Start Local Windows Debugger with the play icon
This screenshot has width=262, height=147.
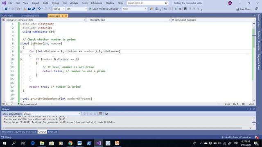[x=90, y=9]
